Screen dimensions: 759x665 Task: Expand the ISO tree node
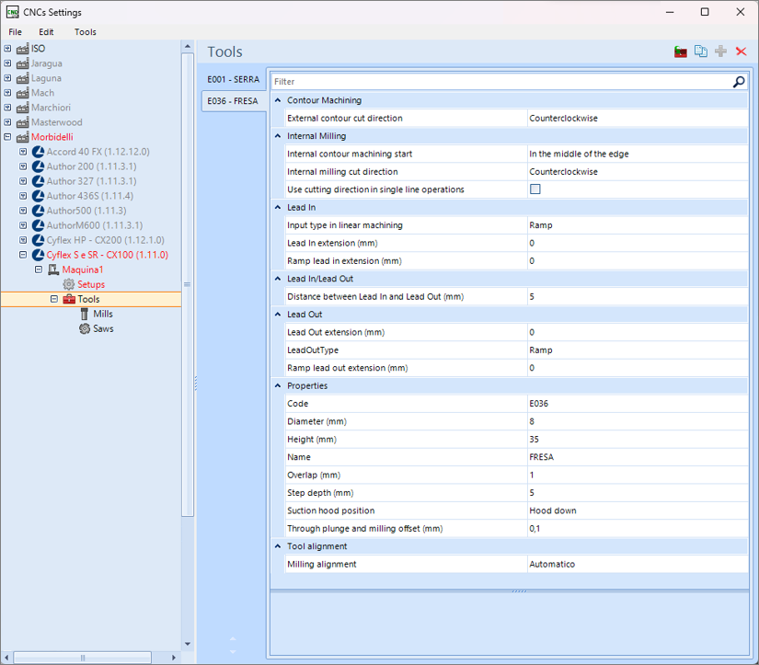coord(7,49)
